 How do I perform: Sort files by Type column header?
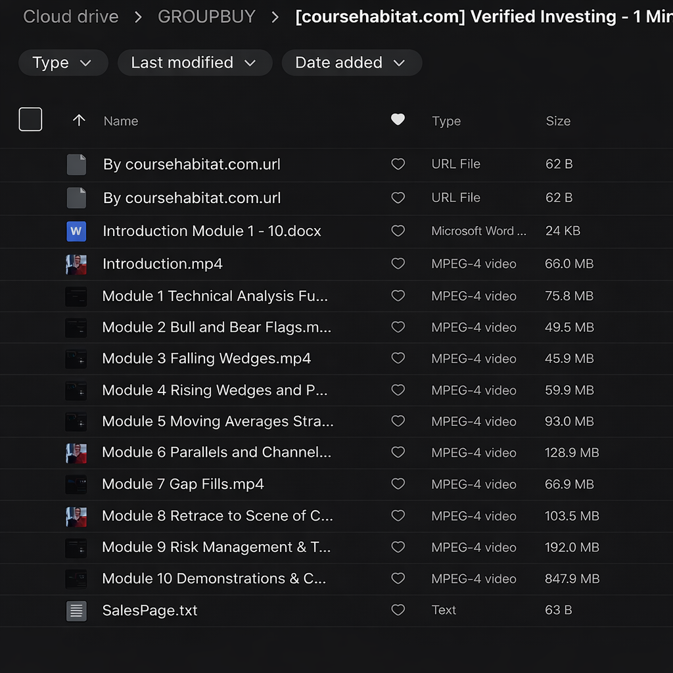(x=446, y=121)
